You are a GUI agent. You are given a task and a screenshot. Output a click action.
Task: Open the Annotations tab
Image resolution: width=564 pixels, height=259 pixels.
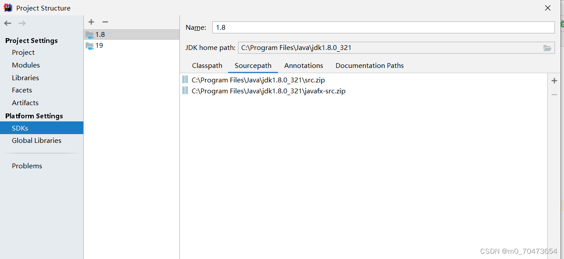[303, 65]
